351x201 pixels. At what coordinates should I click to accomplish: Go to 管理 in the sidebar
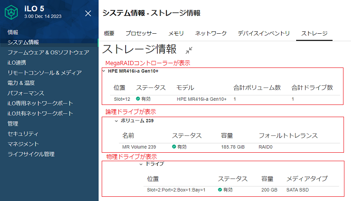(x=13, y=124)
